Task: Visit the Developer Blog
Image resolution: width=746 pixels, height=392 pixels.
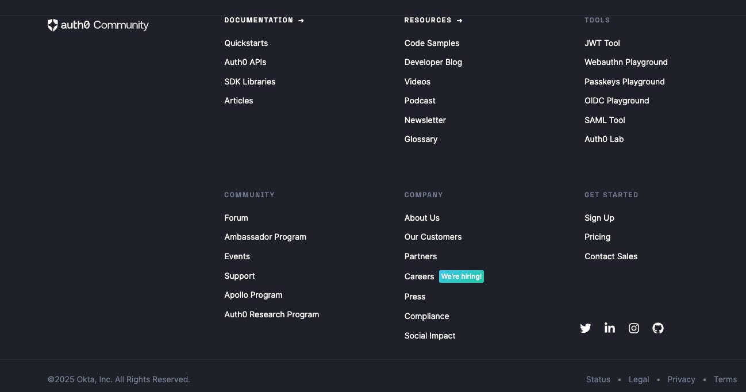Action: [433, 62]
